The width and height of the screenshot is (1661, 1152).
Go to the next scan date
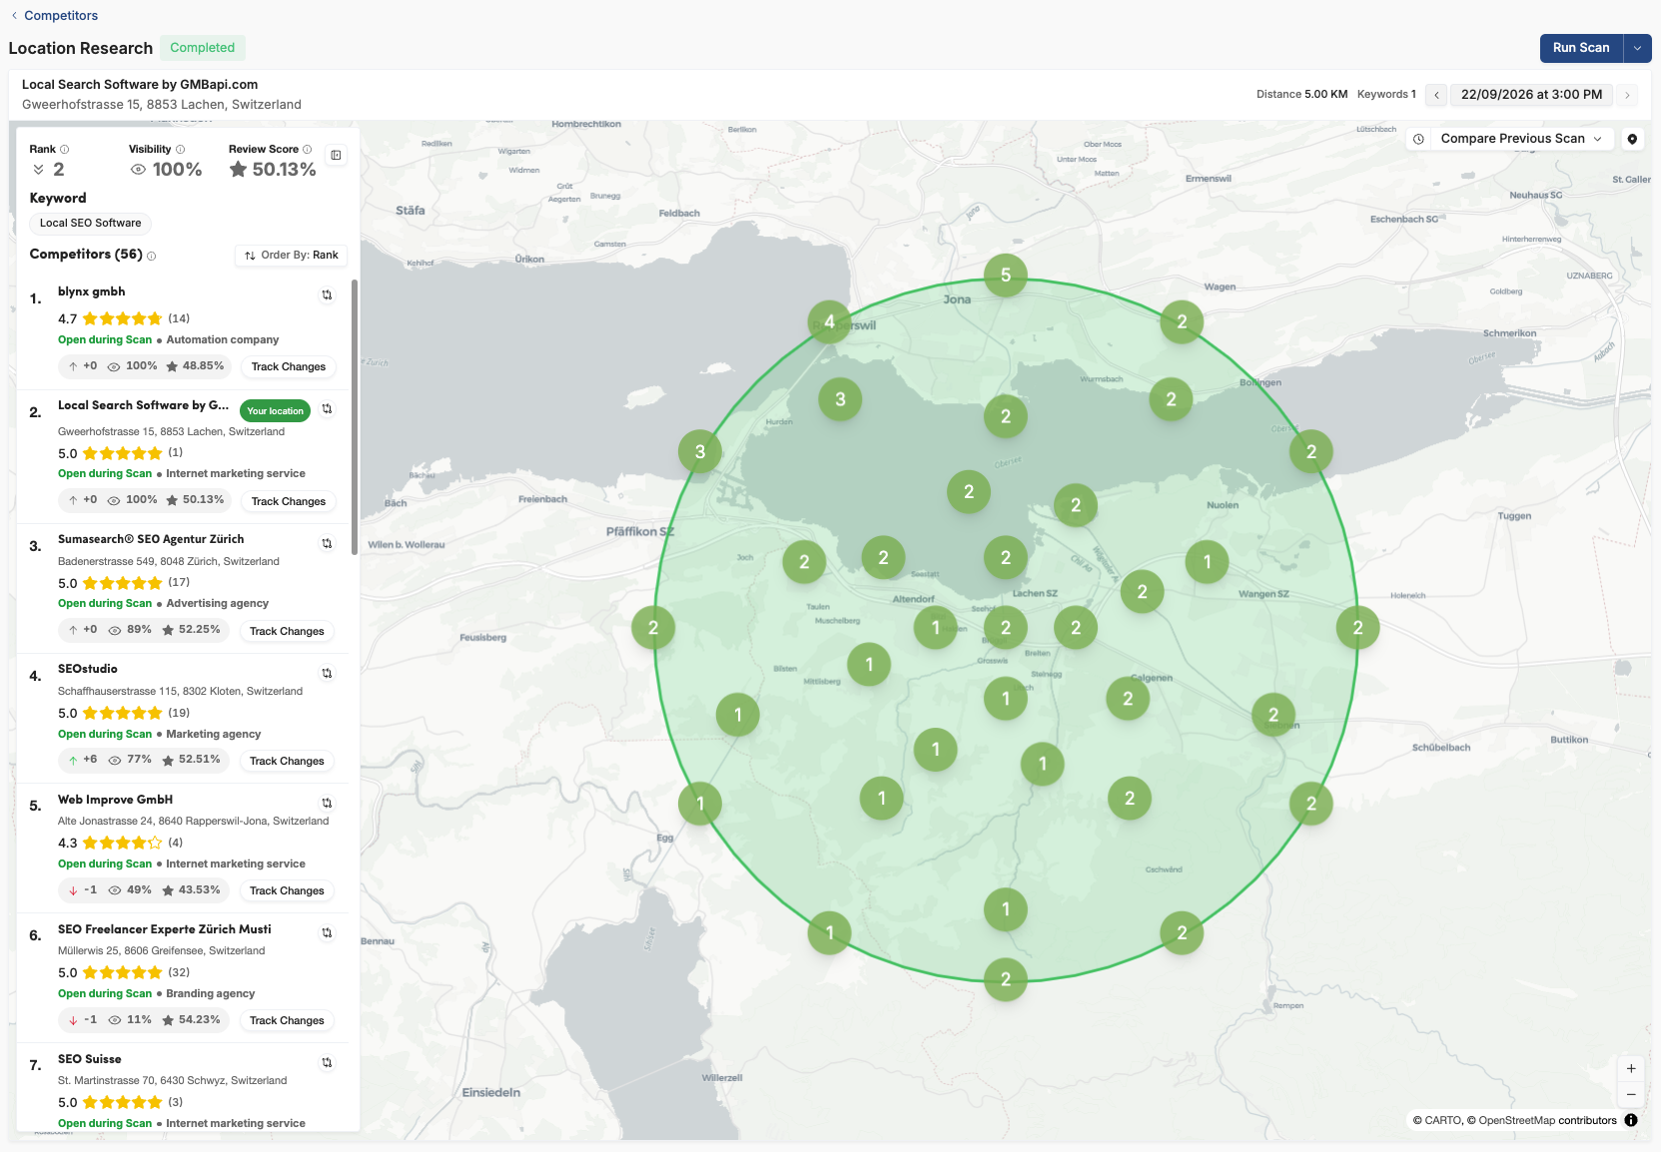1627,95
